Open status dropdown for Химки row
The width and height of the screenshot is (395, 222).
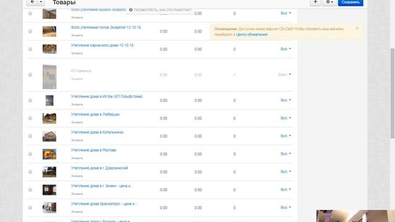point(286,189)
